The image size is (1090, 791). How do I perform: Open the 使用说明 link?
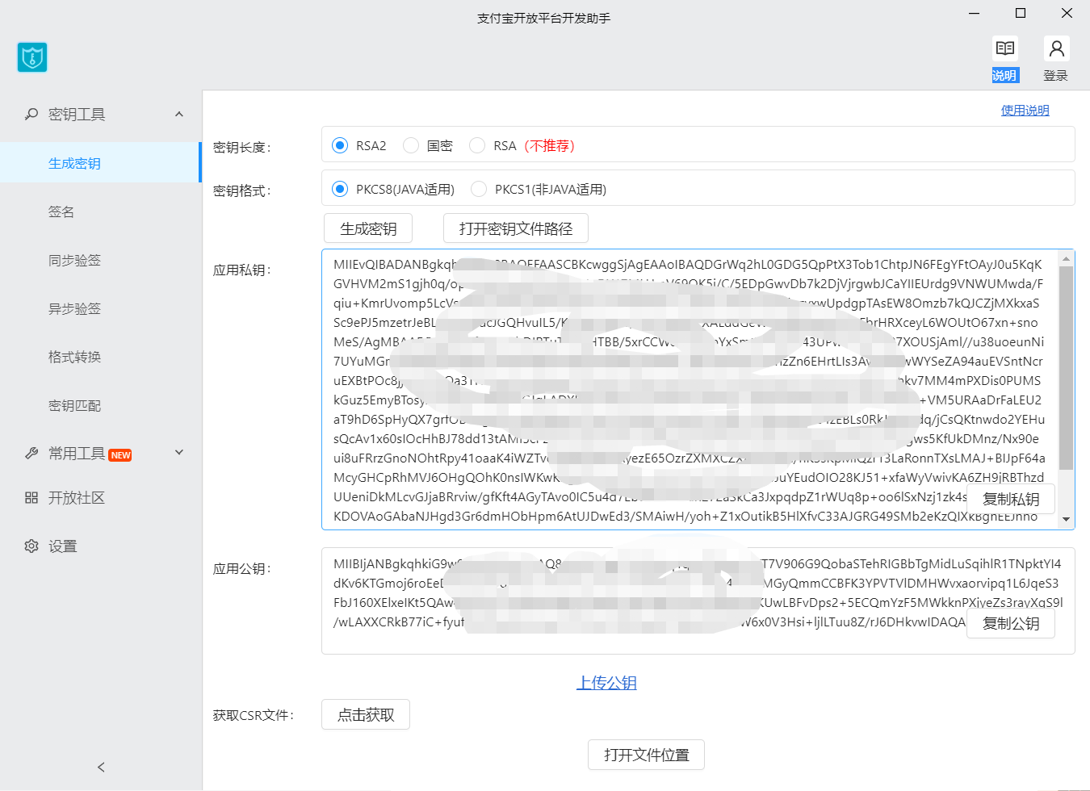1025,111
